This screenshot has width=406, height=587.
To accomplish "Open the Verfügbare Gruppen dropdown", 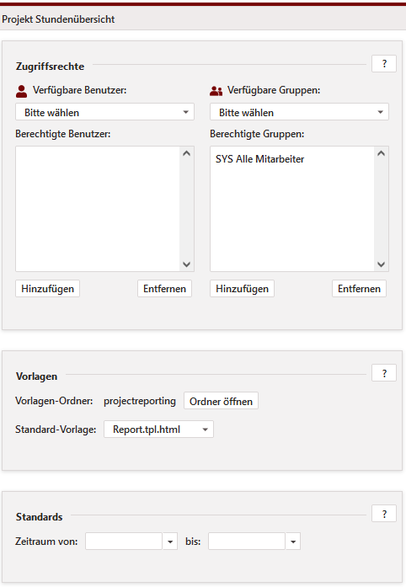I will coord(299,112).
